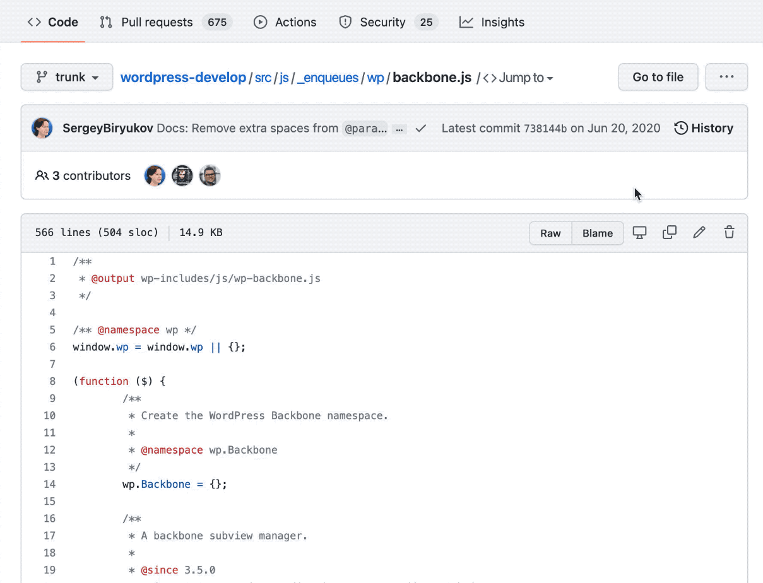Image resolution: width=763 pixels, height=583 pixels.
Task: View the file History
Action: pos(704,128)
